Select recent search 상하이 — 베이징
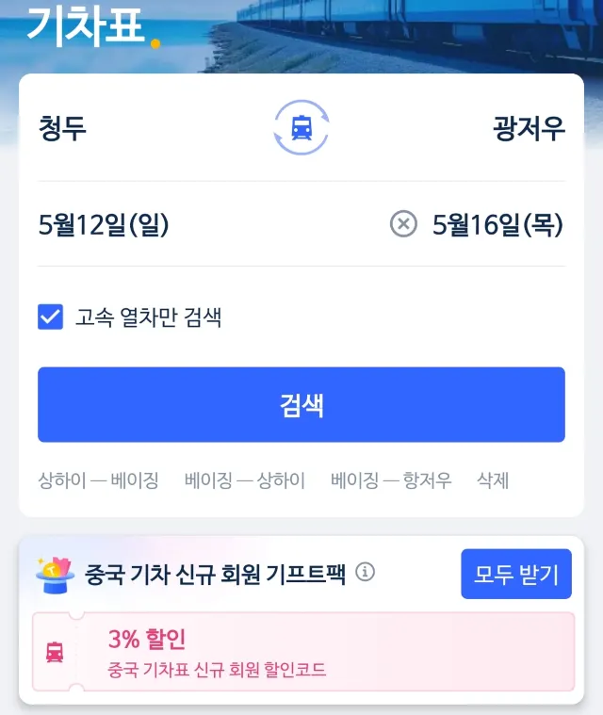Screen dimensions: 603x715 [98, 480]
